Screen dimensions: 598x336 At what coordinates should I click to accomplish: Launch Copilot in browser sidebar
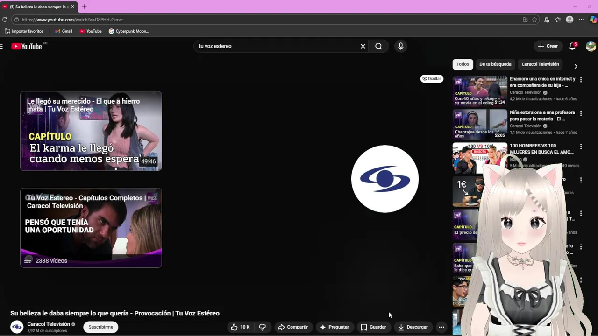(x=593, y=20)
